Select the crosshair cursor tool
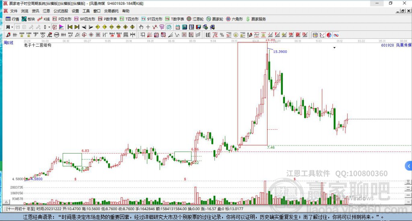The width and height of the screenshot is (412, 221). (x=148, y=27)
